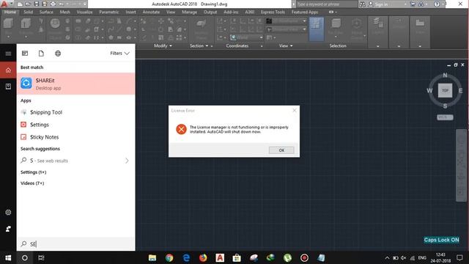The height and width of the screenshot is (264, 469).
Task: Expand the 'S - See web results' arrow
Action: click(127, 161)
